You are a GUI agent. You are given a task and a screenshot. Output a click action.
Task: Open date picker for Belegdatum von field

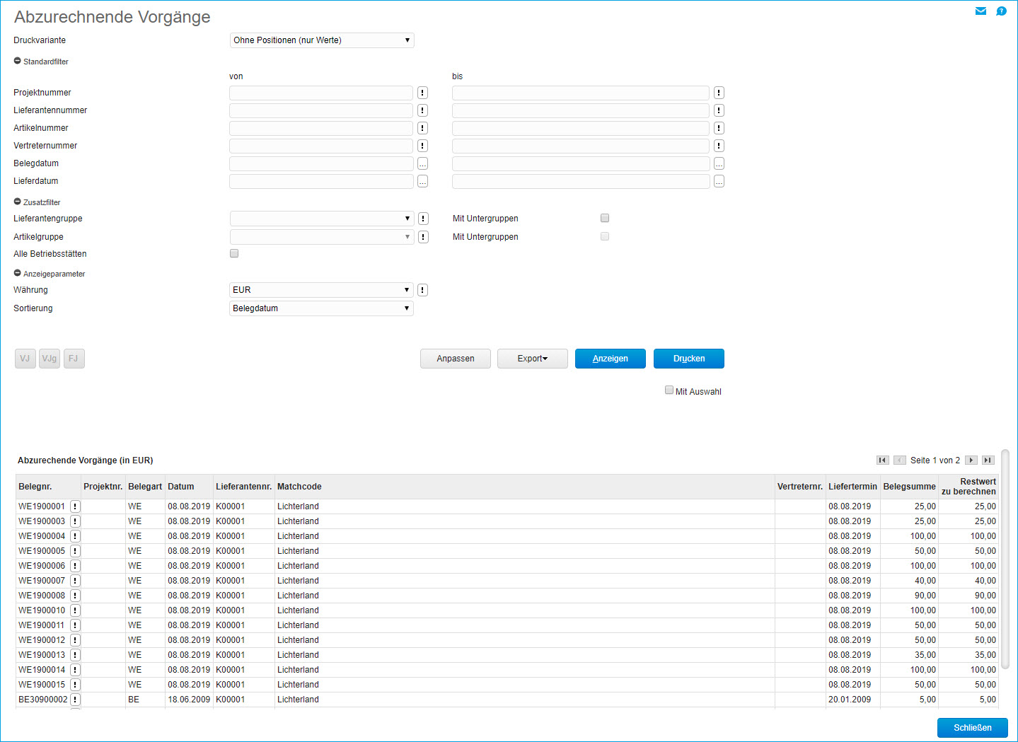422,163
